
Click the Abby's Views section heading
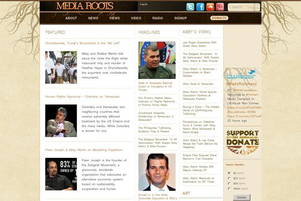(196, 32)
